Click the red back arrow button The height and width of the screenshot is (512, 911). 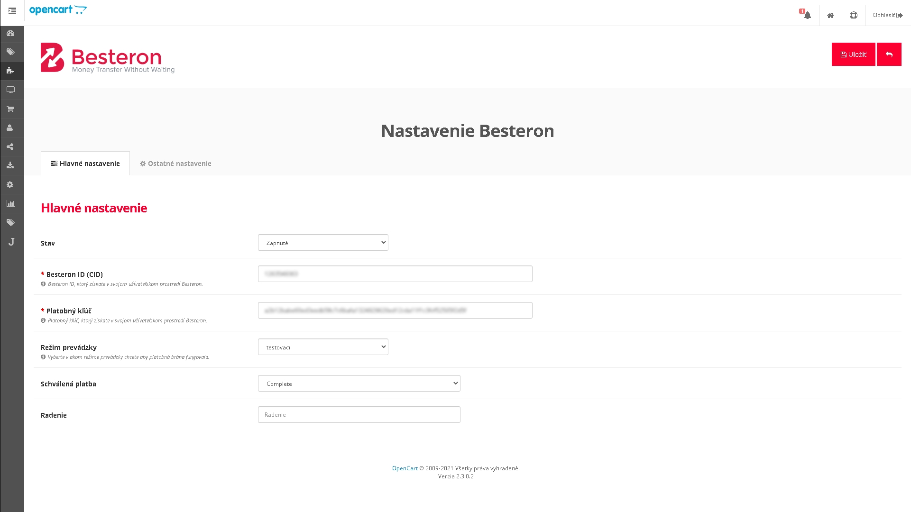[889, 55]
